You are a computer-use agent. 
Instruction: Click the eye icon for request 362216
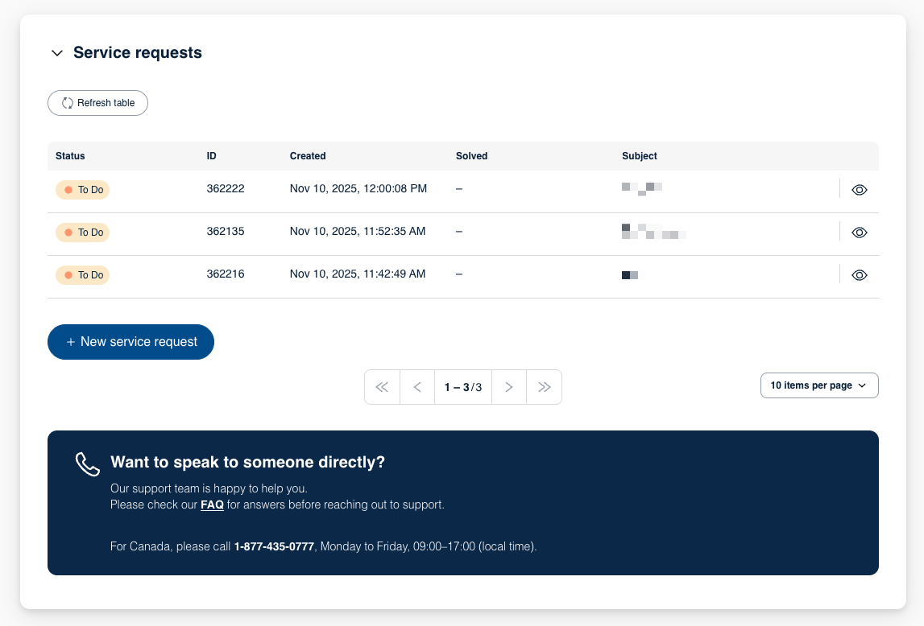coord(860,274)
